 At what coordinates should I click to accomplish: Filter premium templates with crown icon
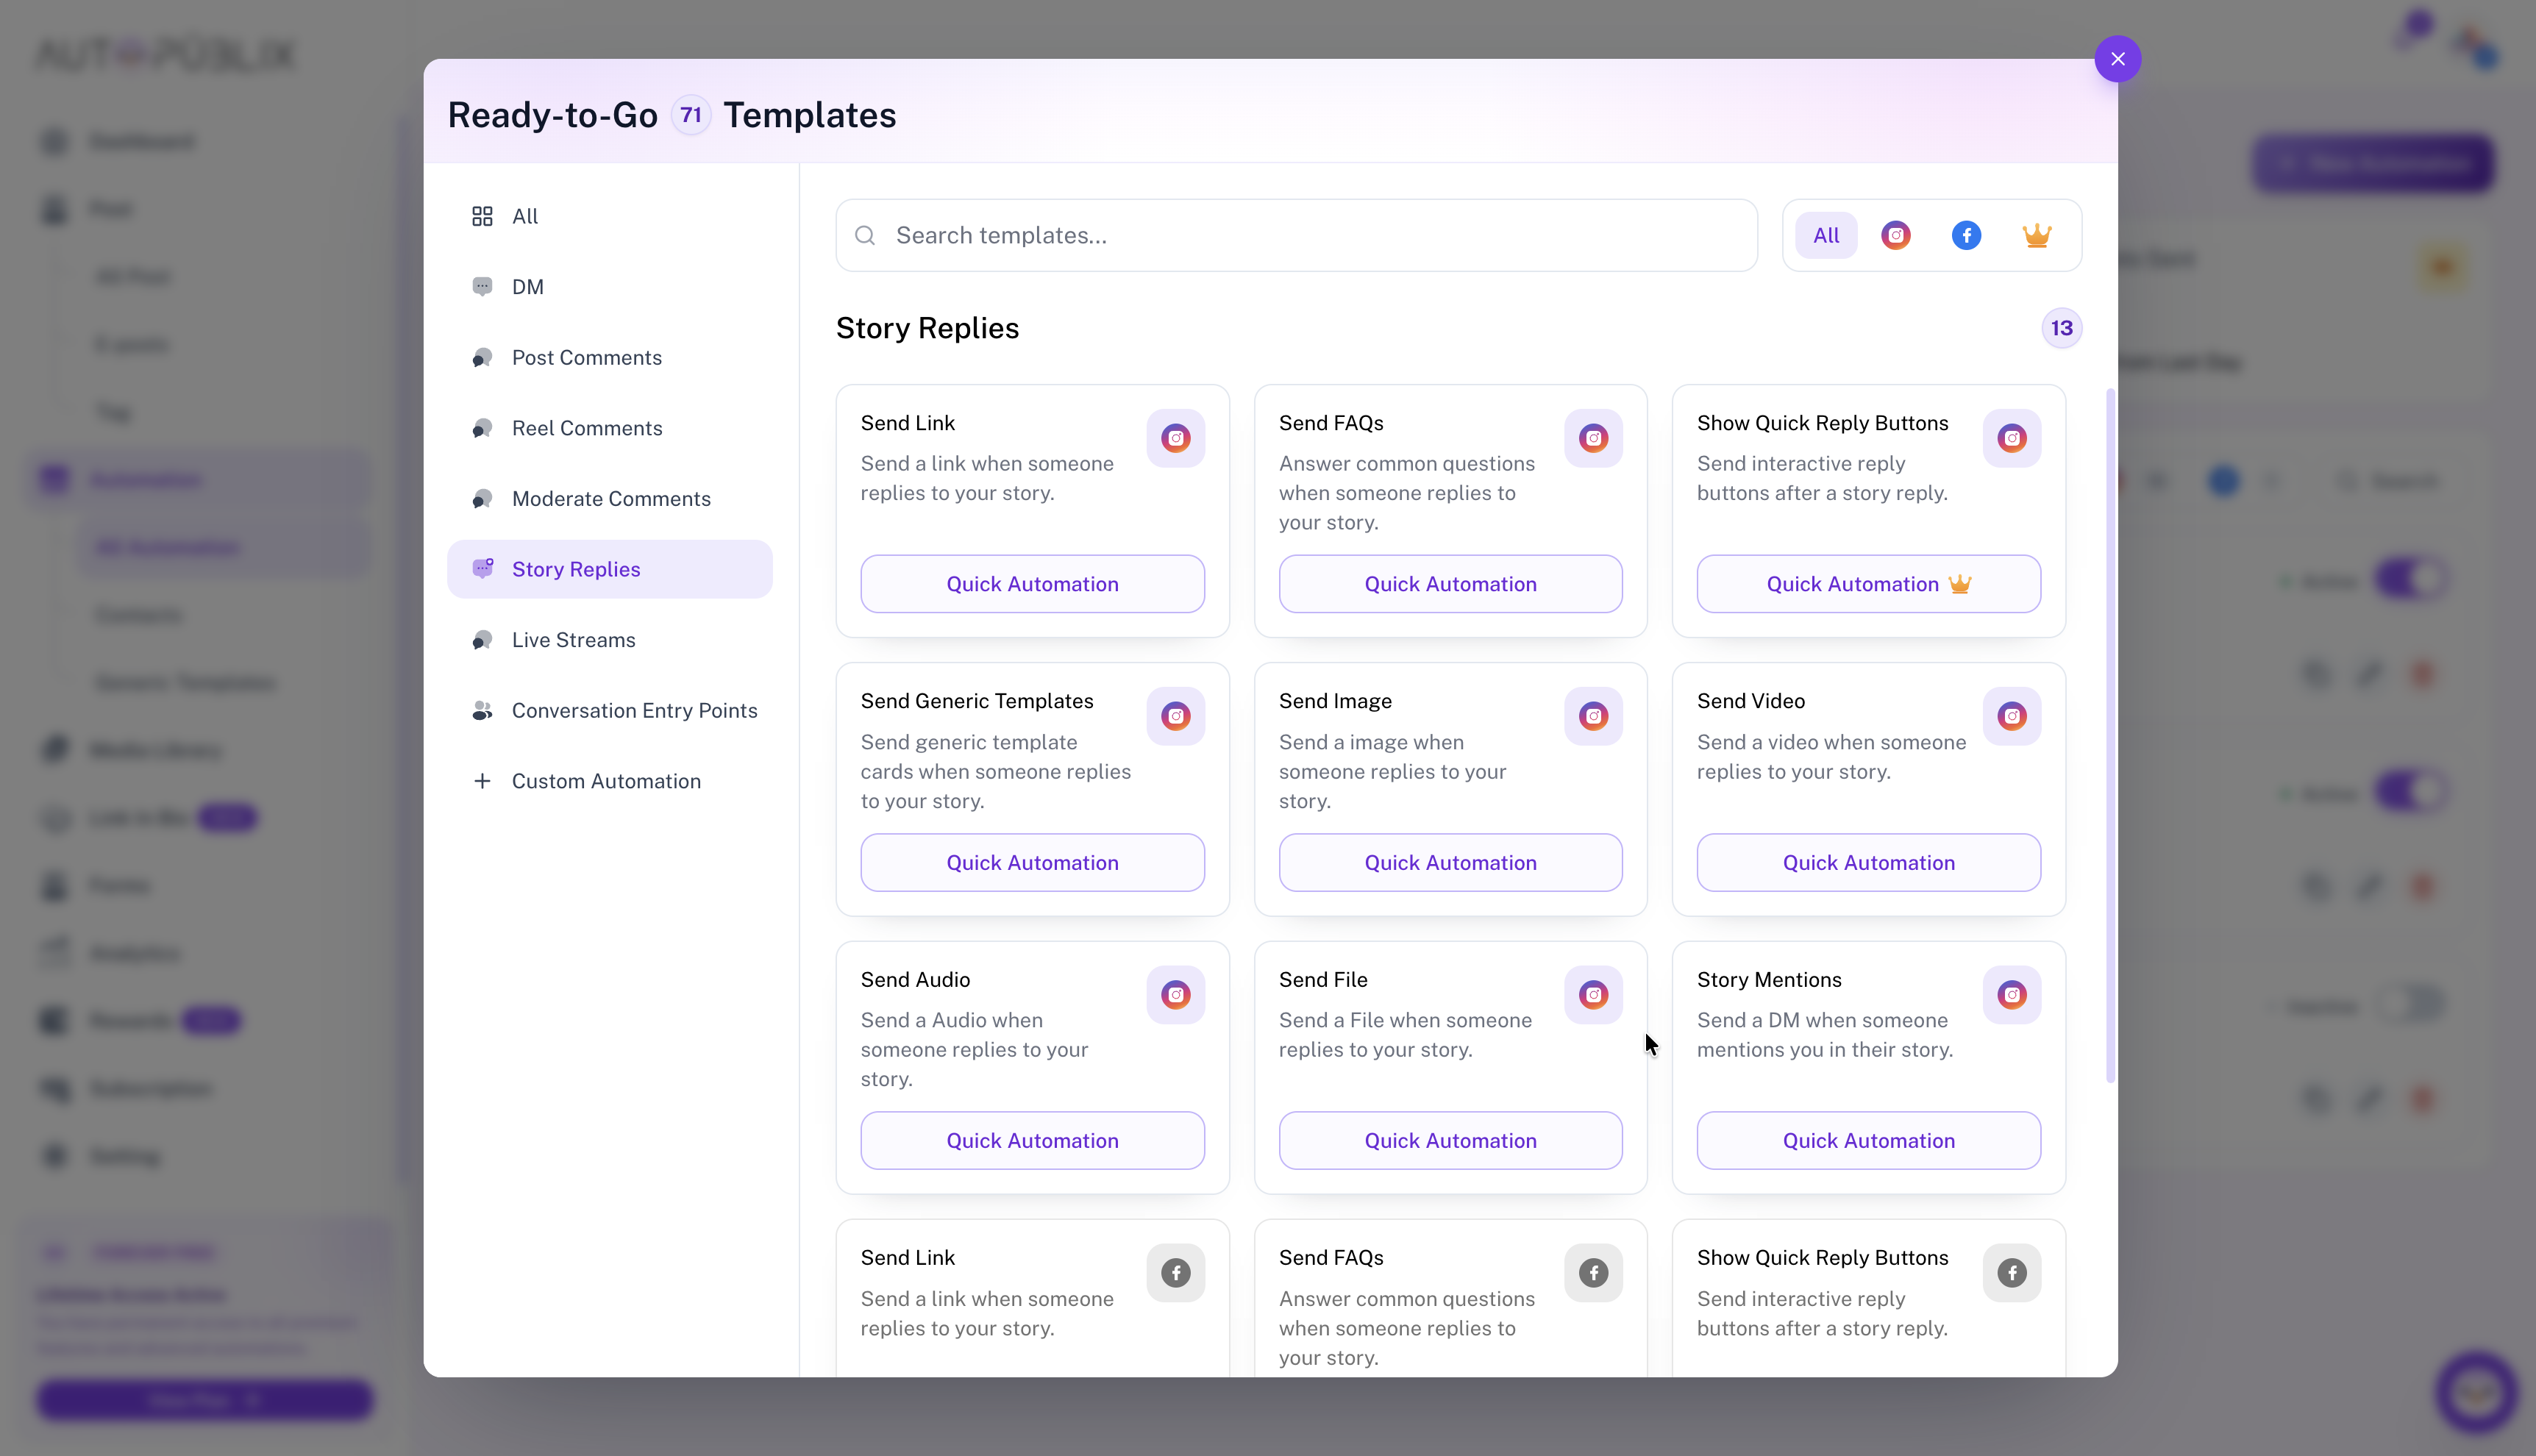pyautogui.click(x=2036, y=235)
